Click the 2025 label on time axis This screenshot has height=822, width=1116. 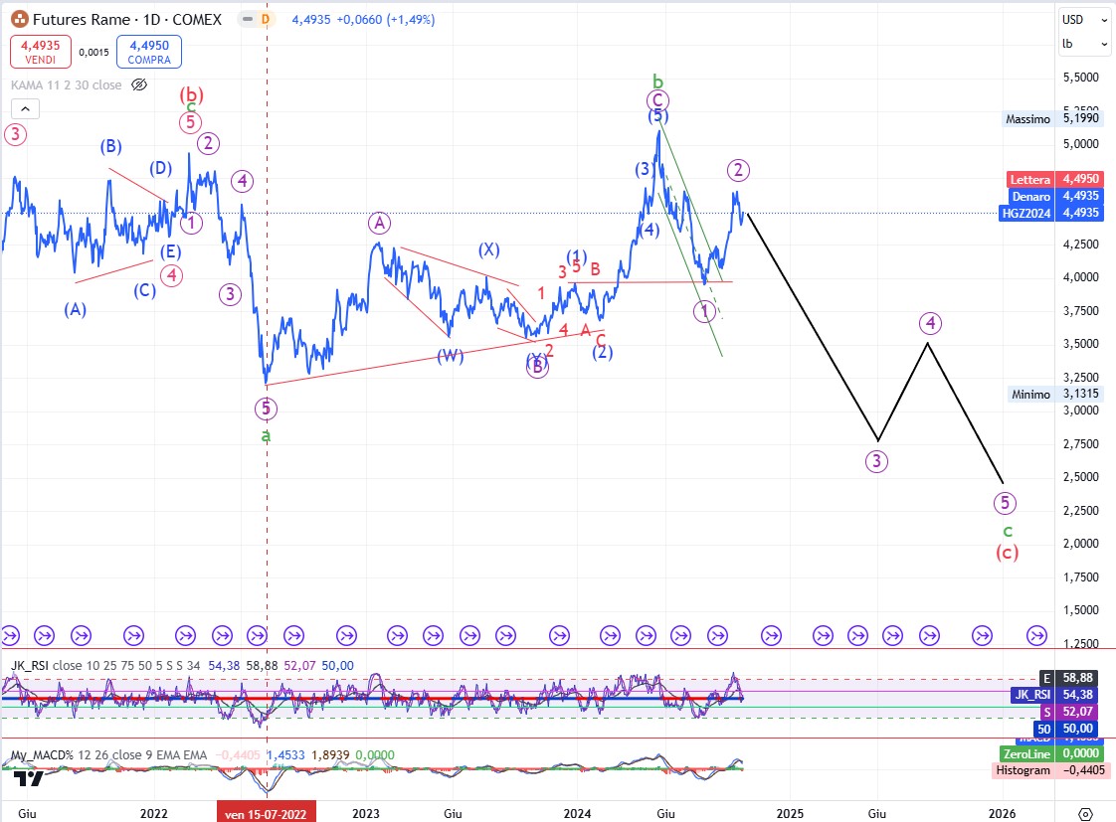(790, 813)
